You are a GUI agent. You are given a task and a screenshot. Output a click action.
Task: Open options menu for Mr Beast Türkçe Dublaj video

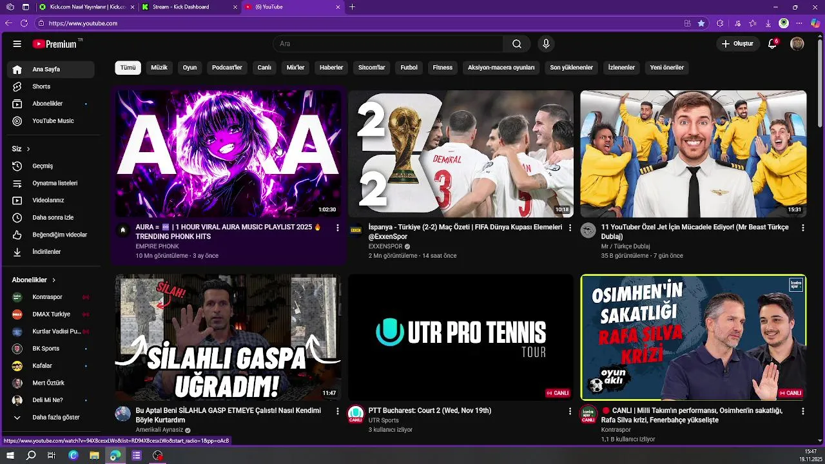point(802,227)
